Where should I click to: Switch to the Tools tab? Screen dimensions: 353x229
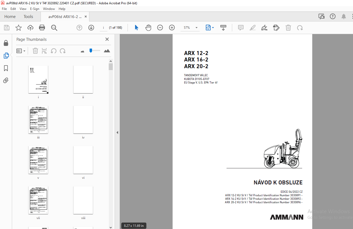tap(28, 17)
